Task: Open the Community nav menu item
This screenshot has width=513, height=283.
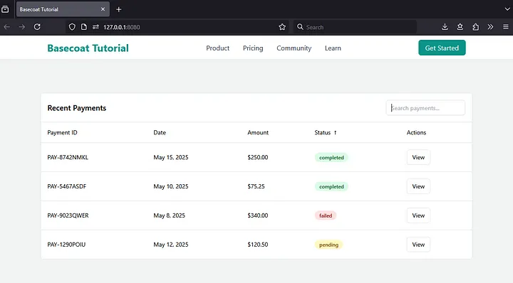Action: (294, 48)
